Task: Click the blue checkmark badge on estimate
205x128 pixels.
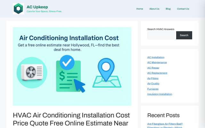Action: point(67,63)
